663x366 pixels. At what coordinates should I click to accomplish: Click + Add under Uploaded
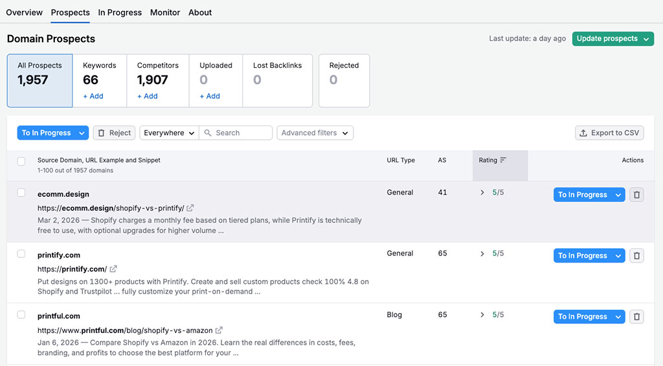(210, 96)
